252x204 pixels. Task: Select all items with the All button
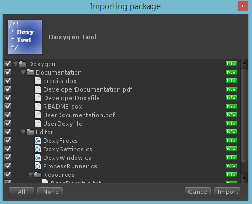point(21,192)
